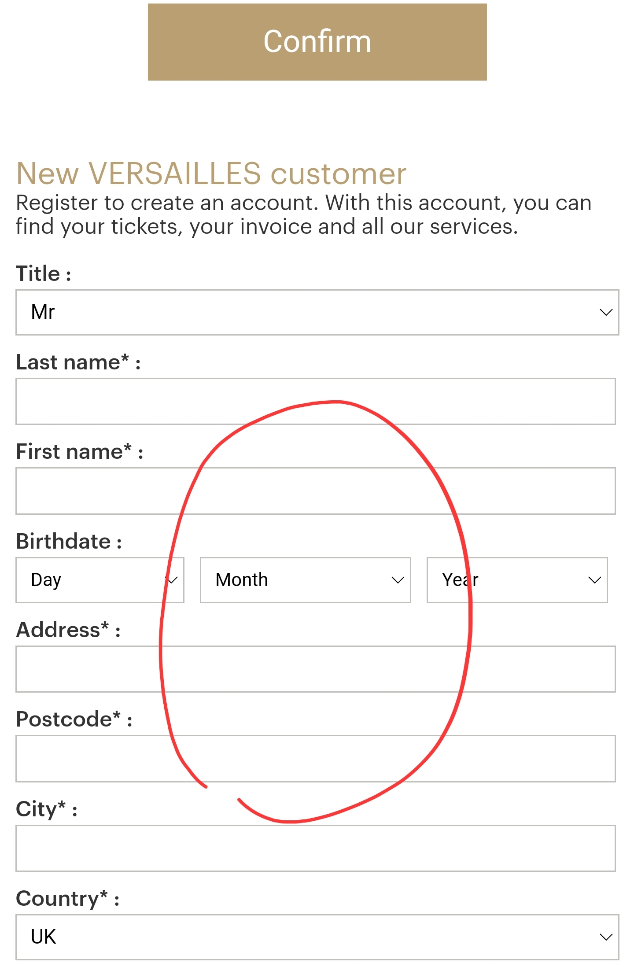The height and width of the screenshot is (974, 634).
Task: Open the Title dropdown showing Mr
Action: coord(317,312)
